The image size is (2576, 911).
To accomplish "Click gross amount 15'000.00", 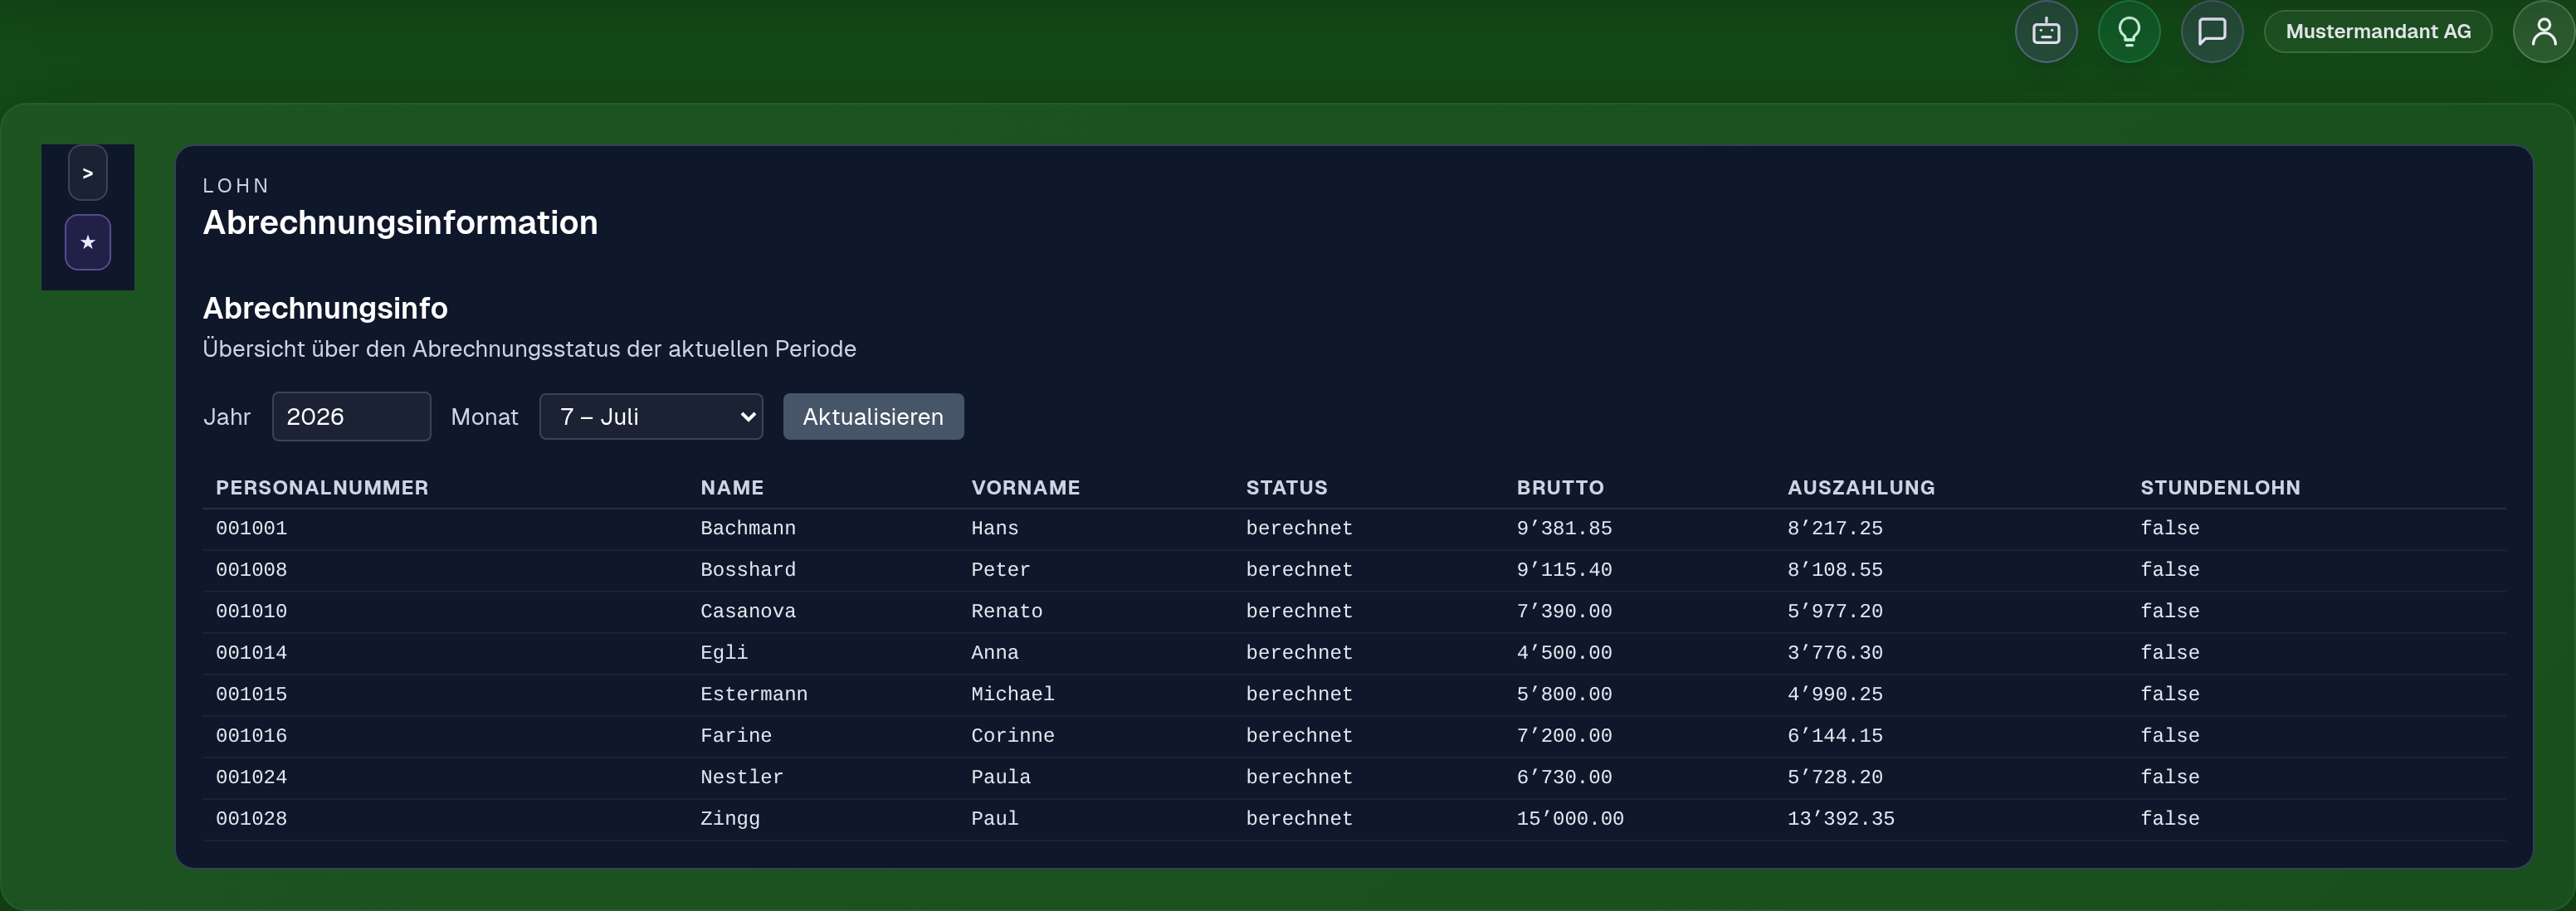I will click(x=1570, y=819).
